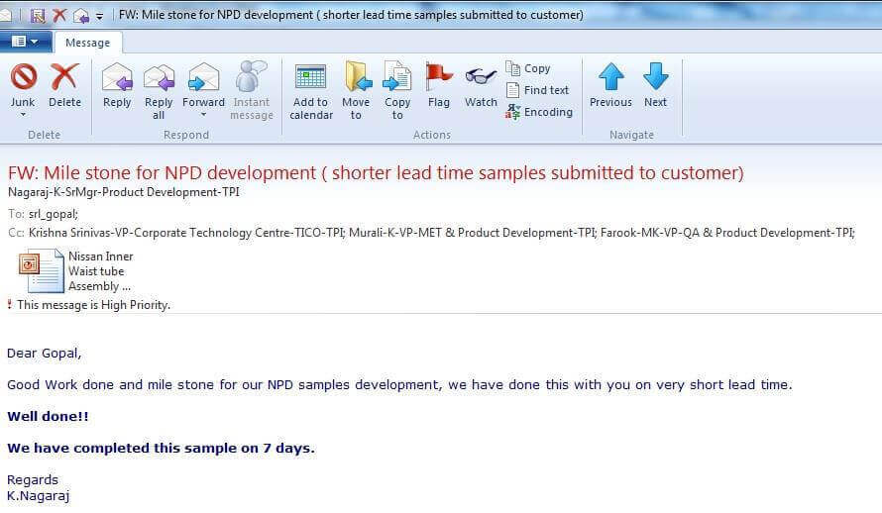Click 'We have completed this sample on 7 days.'
Screen dimensions: 882x513
coord(161,449)
